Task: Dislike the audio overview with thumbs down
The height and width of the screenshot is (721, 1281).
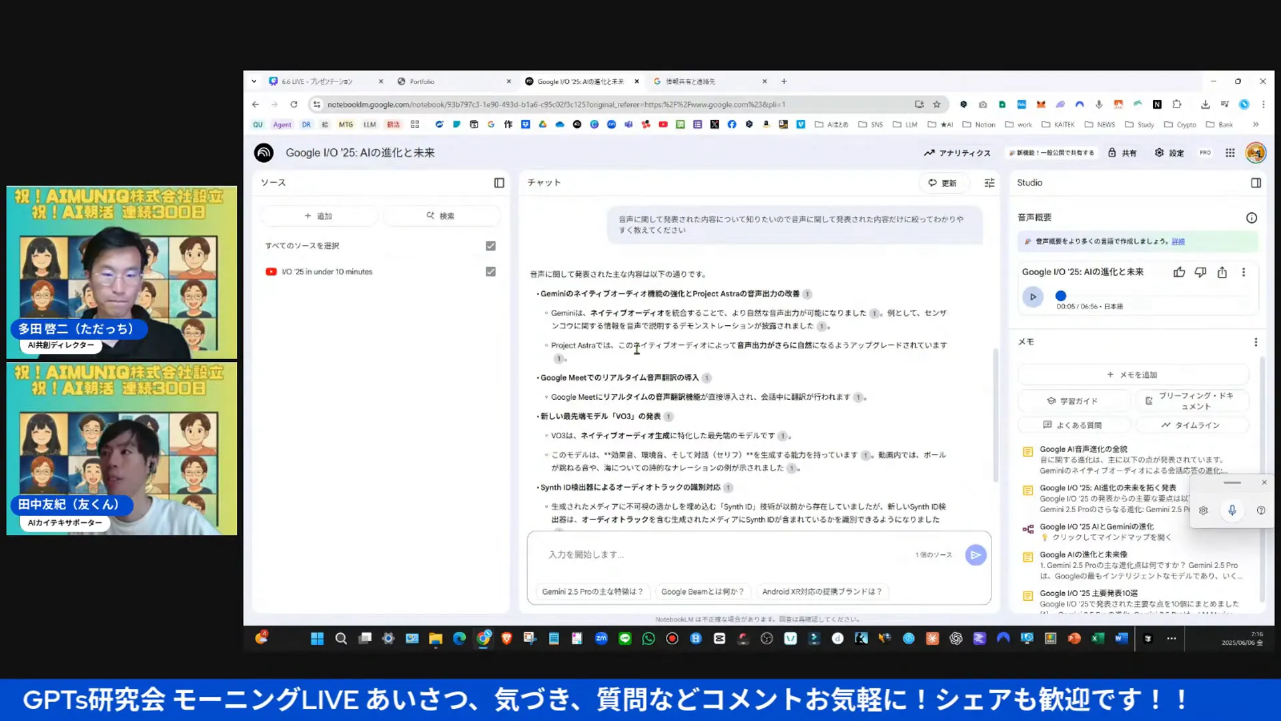Action: [x=1200, y=272]
